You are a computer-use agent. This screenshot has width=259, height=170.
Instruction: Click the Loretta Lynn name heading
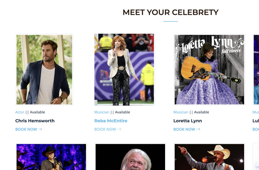coord(188,121)
